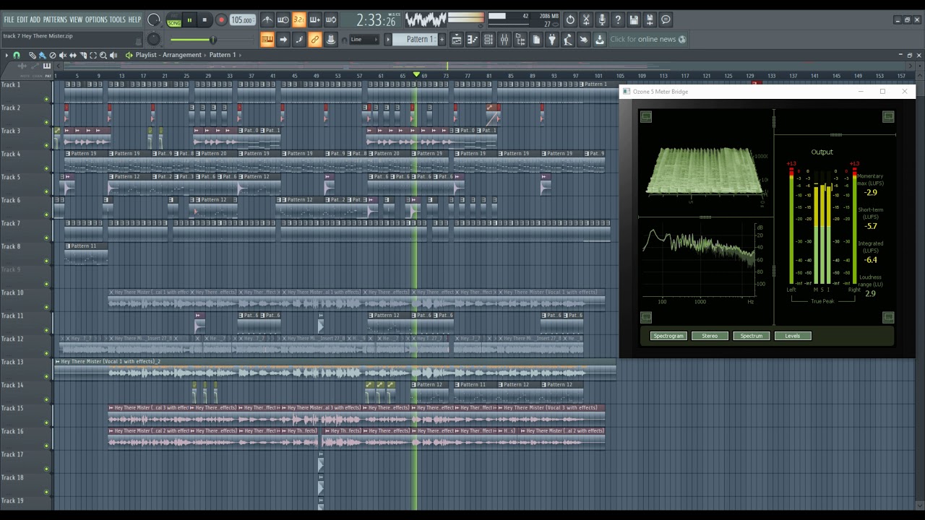Click bar 97 on the timeline ruler
925x520 pixels.
(x=576, y=76)
